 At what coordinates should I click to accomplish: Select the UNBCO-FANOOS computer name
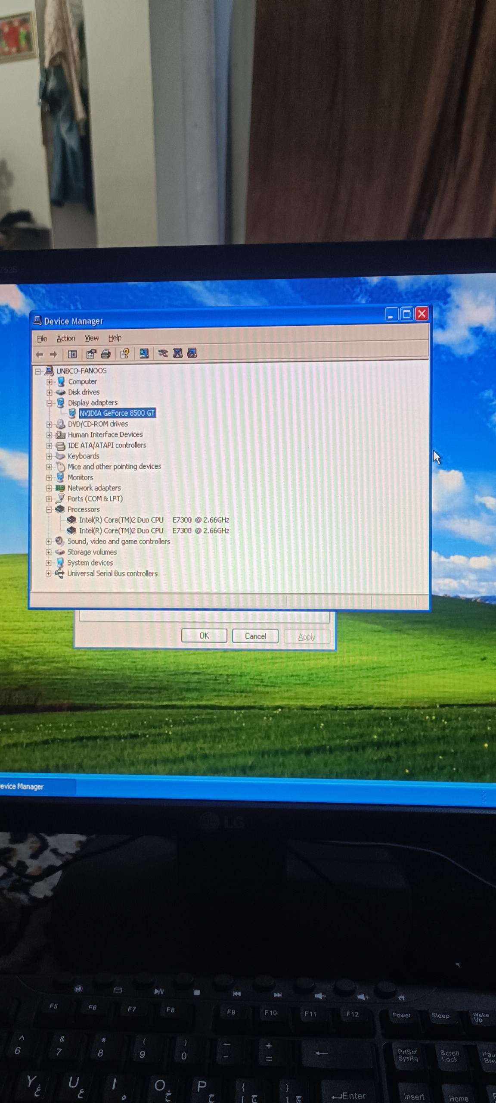(x=81, y=371)
